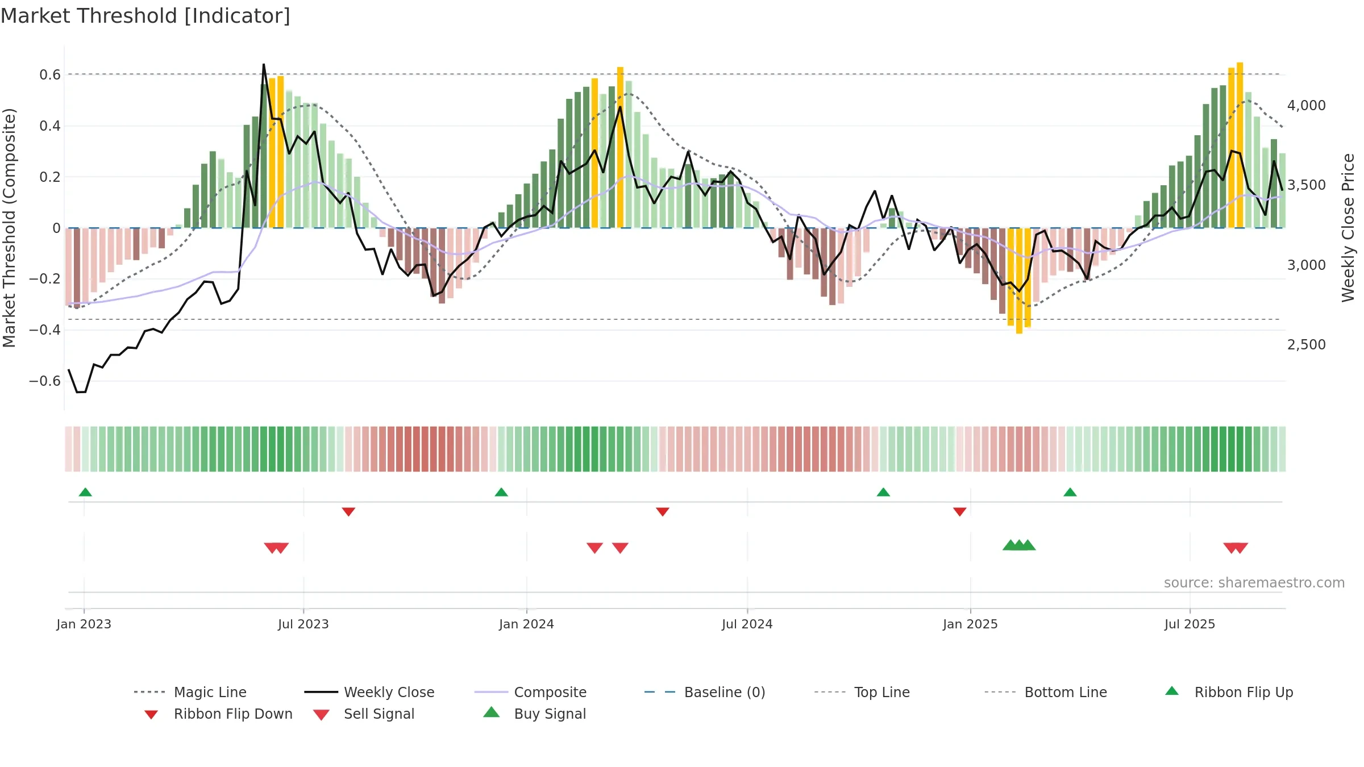
Task: Toggle the Composite legend entry
Action: pyautogui.click(x=530, y=692)
